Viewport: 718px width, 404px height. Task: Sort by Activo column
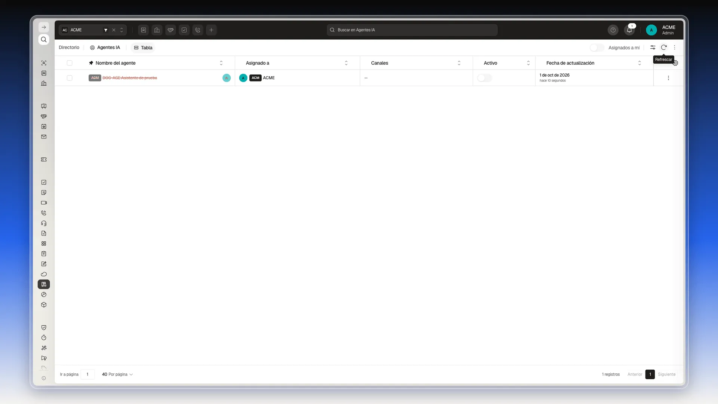click(x=528, y=63)
